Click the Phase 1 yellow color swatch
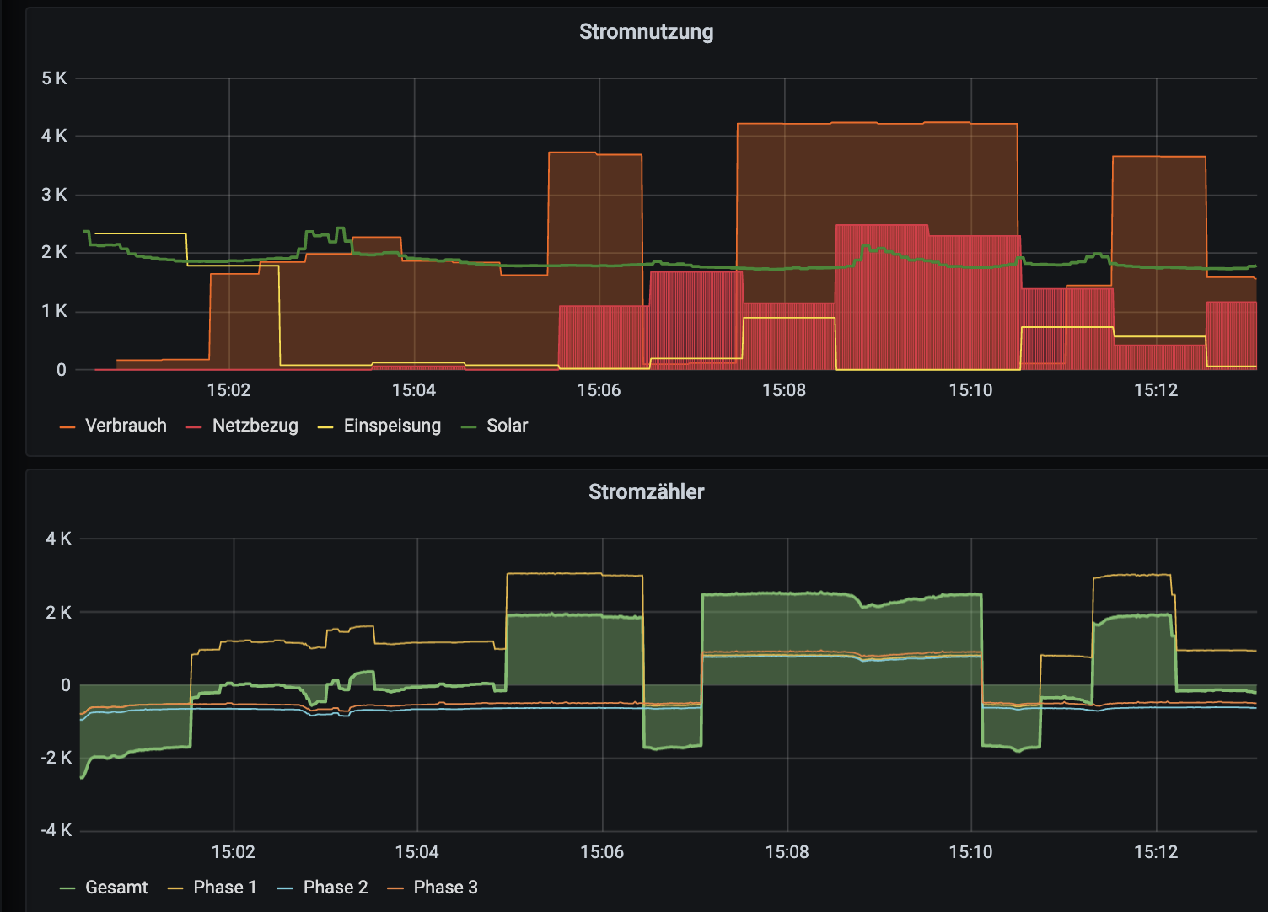 [176, 888]
